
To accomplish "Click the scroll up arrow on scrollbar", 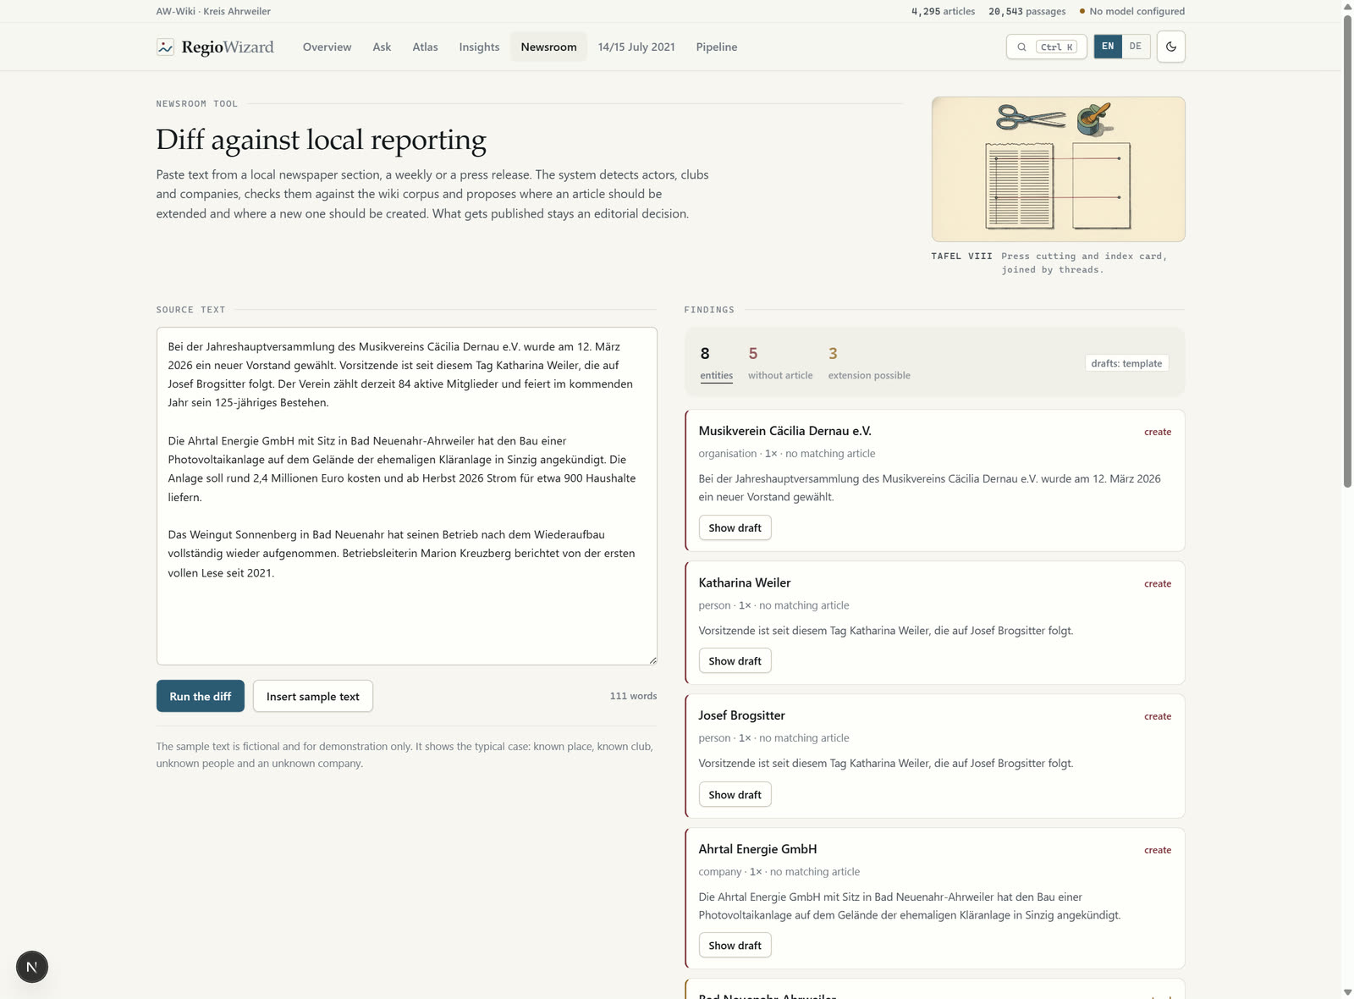I will (x=1347, y=7).
